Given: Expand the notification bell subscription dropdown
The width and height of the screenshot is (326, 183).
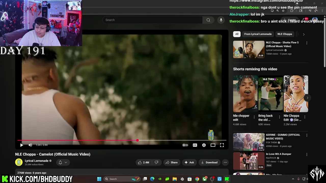Looking at the screenshot, I should [x=63, y=162].
